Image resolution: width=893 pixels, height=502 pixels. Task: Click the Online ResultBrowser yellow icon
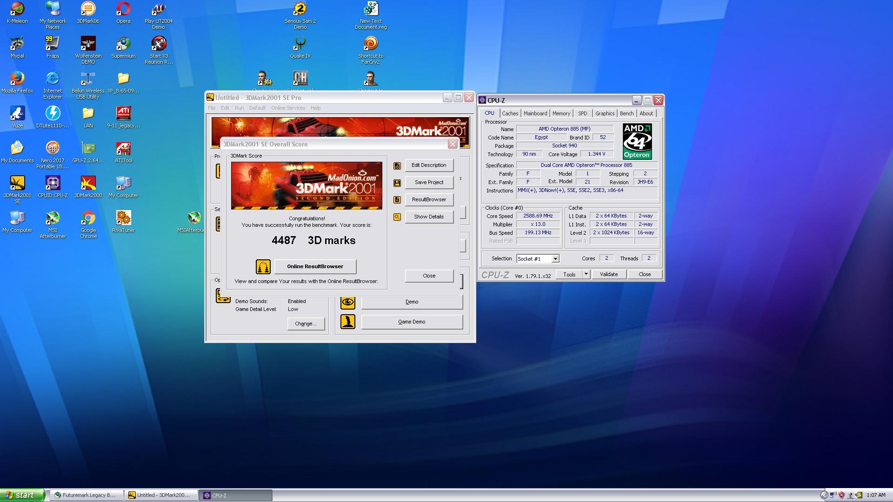263,267
